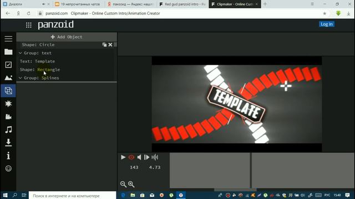The height and width of the screenshot is (199, 355).
Task: Open the notification center icon
Action: [348, 195]
